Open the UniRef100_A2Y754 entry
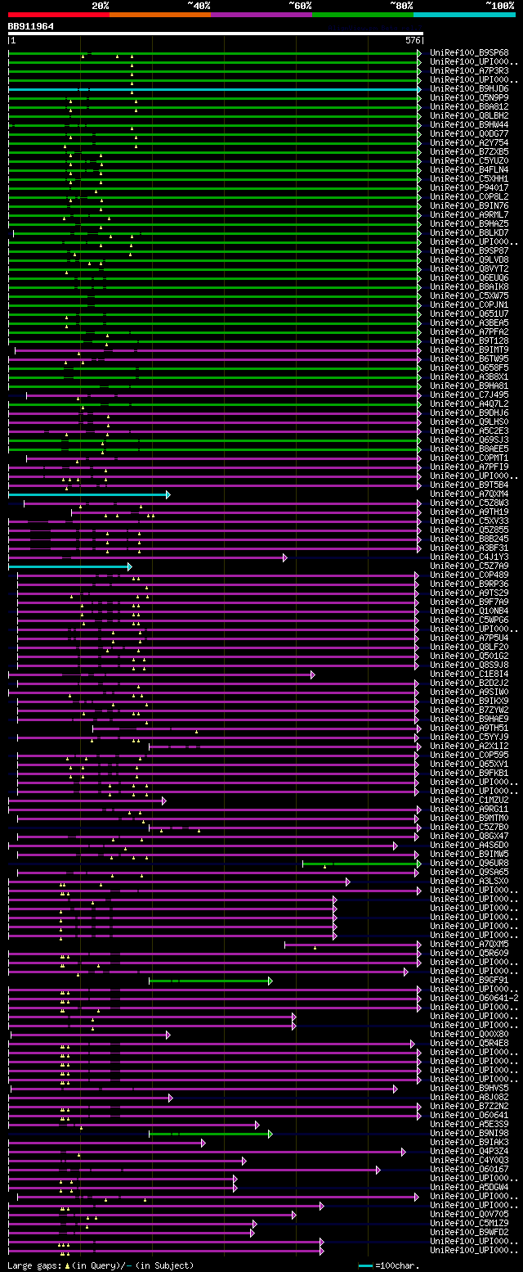Screen dimensions: 523x1272 469,142
